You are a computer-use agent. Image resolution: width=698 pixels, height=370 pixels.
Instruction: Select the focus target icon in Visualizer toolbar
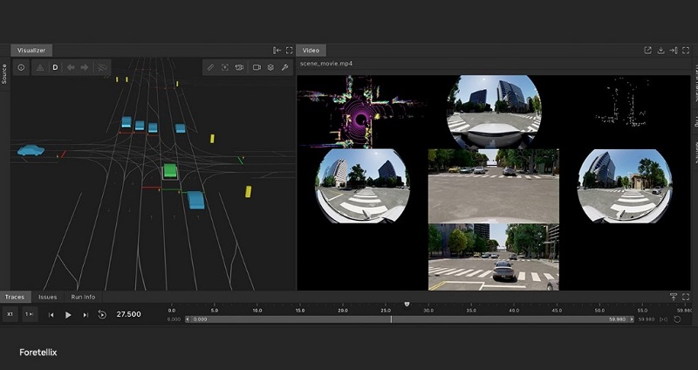[x=224, y=67]
